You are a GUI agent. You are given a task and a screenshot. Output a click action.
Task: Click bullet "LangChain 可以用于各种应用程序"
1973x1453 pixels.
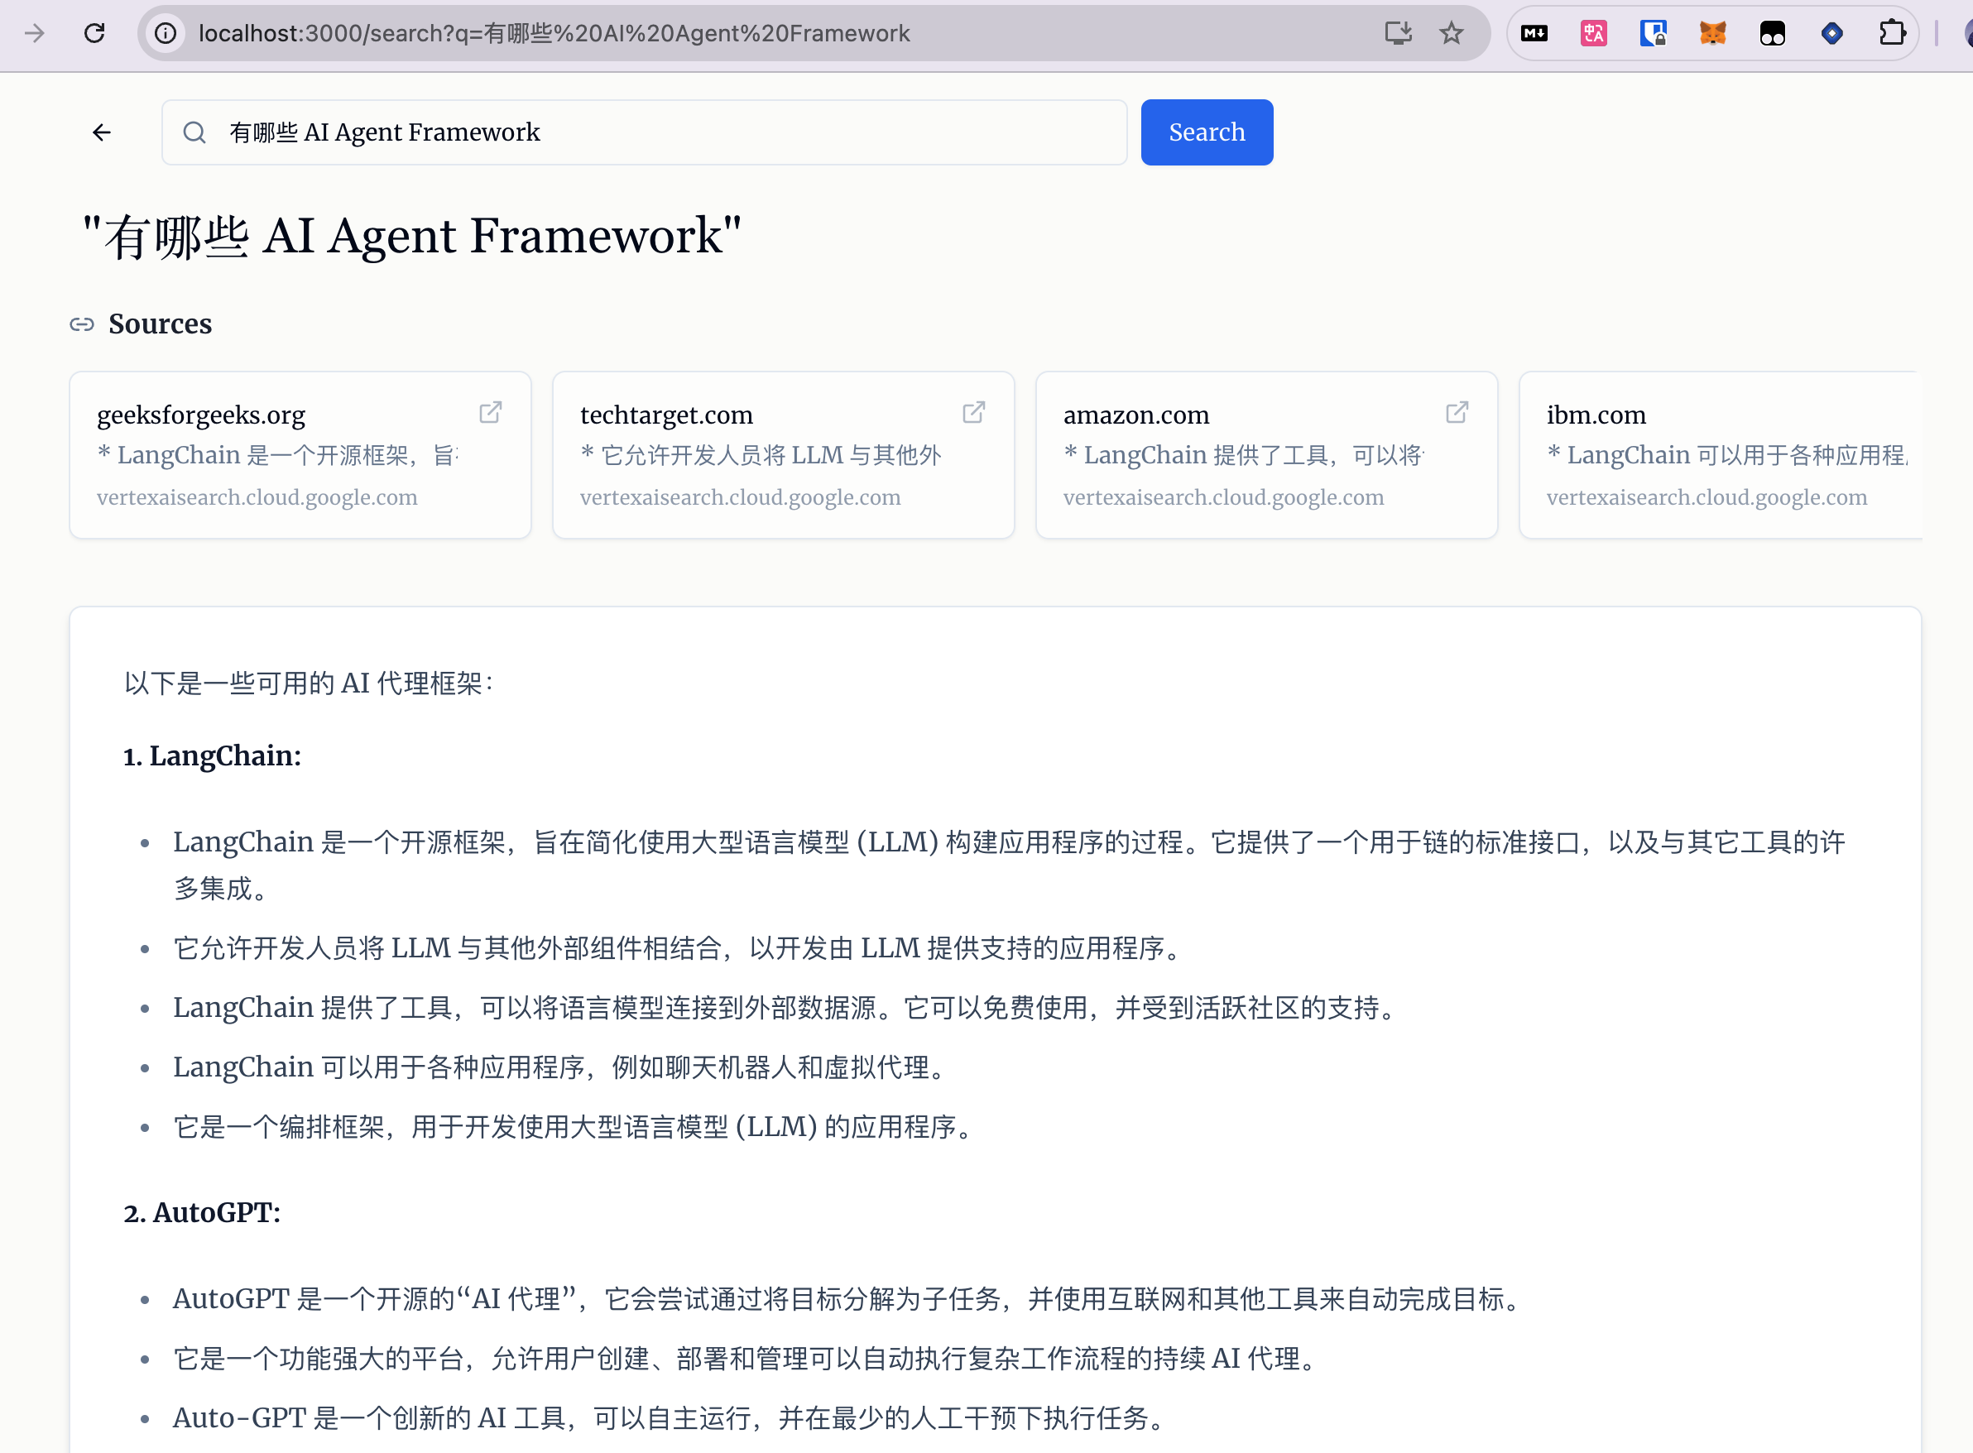pos(561,1067)
